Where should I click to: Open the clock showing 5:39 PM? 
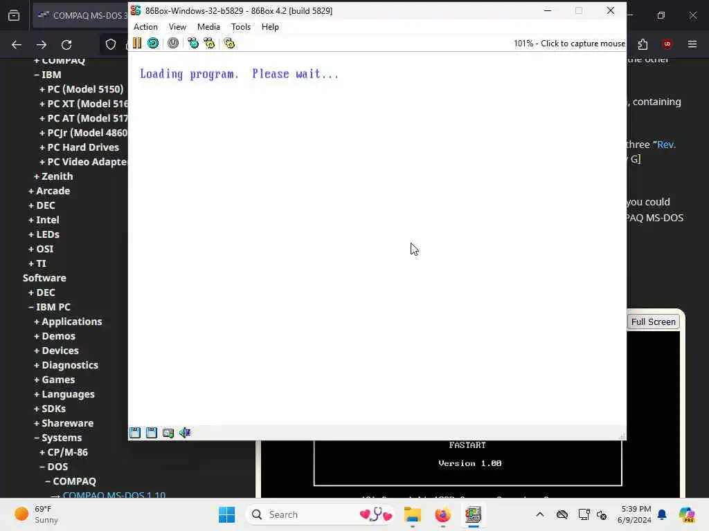click(634, 514)
